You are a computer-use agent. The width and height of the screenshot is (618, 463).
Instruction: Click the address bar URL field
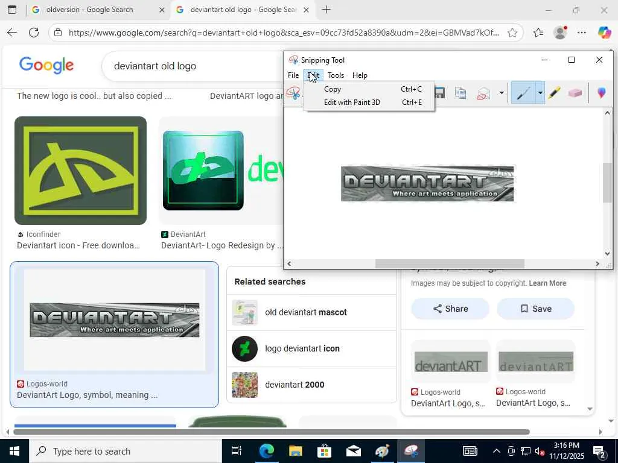(284, 33)
